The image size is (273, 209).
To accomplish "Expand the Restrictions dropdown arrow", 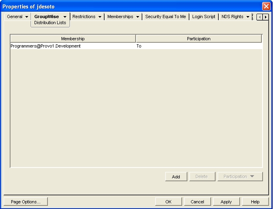I will tap(100, 17).
